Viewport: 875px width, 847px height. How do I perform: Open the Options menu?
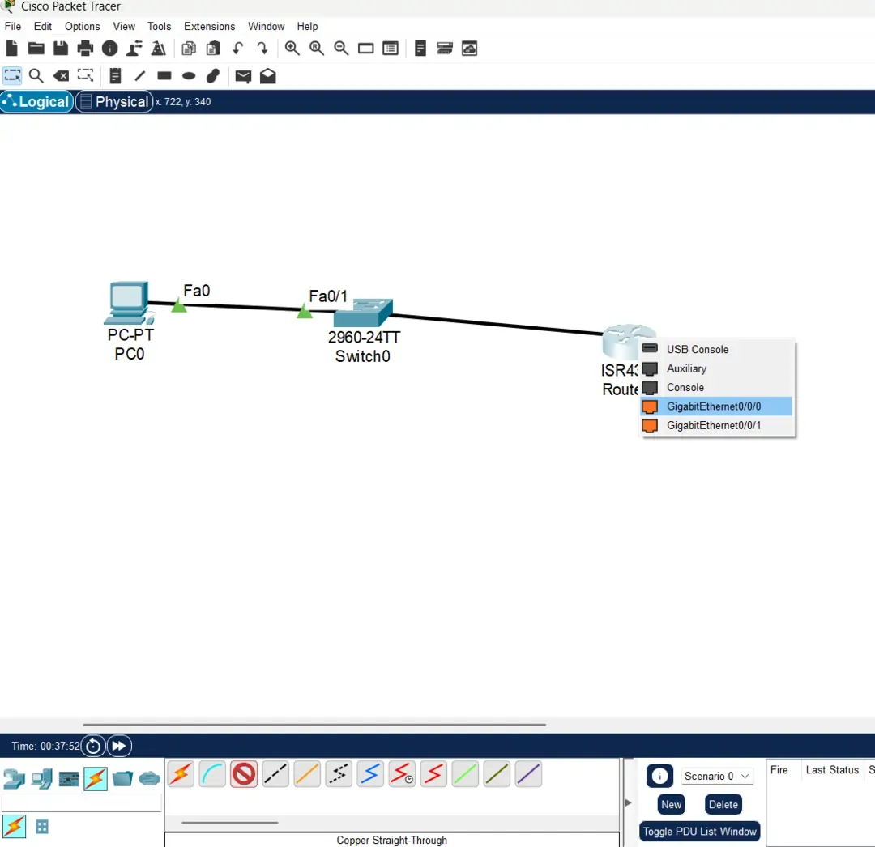coord(82,26)
